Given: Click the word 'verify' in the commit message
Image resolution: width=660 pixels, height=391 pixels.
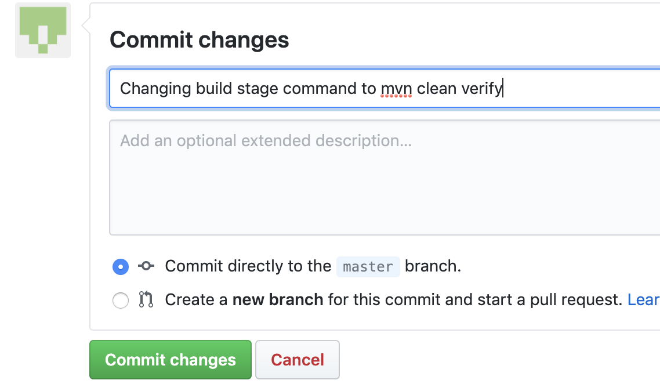Looking at the screenshot, I should click(481, 89).
